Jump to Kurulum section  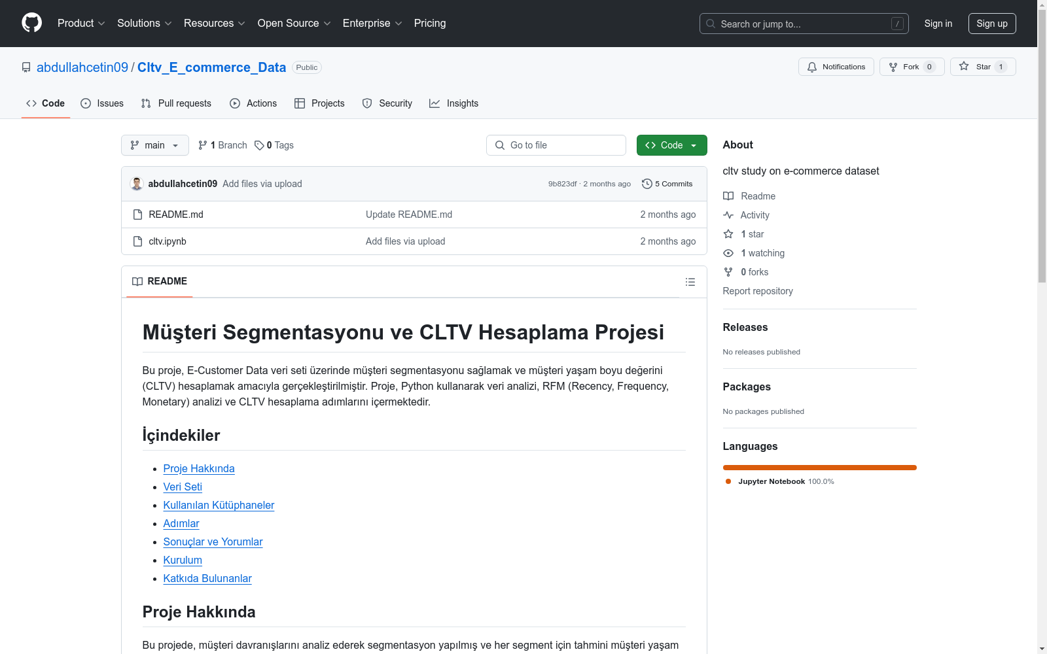(x=183, y=560)
